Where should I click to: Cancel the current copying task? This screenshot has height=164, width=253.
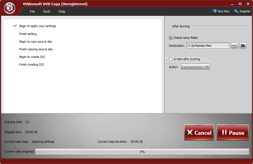[x=199, y=133]
